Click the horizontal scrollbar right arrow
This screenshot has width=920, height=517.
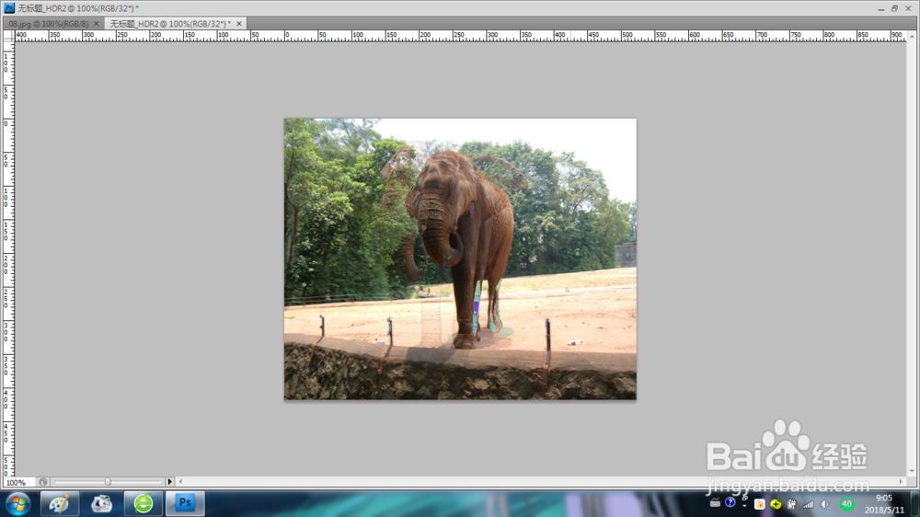902,482
